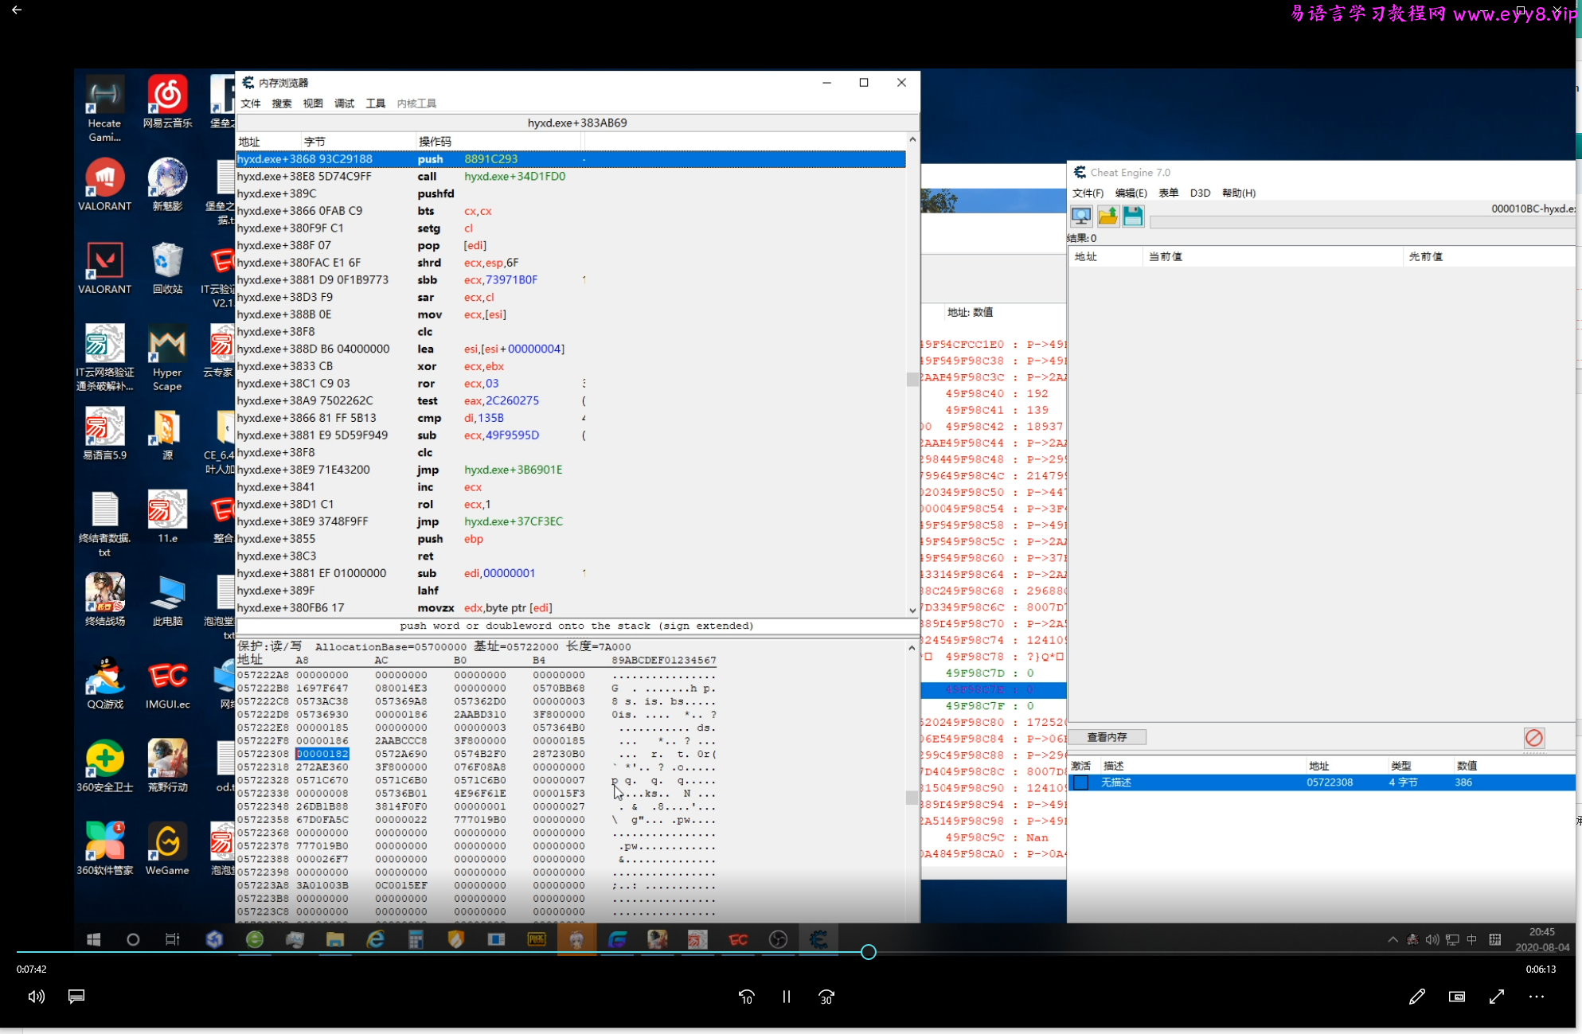Open 帮助(H) menu in Cheat Engine
The image size is (1582, 1034).
(1239, 193)
